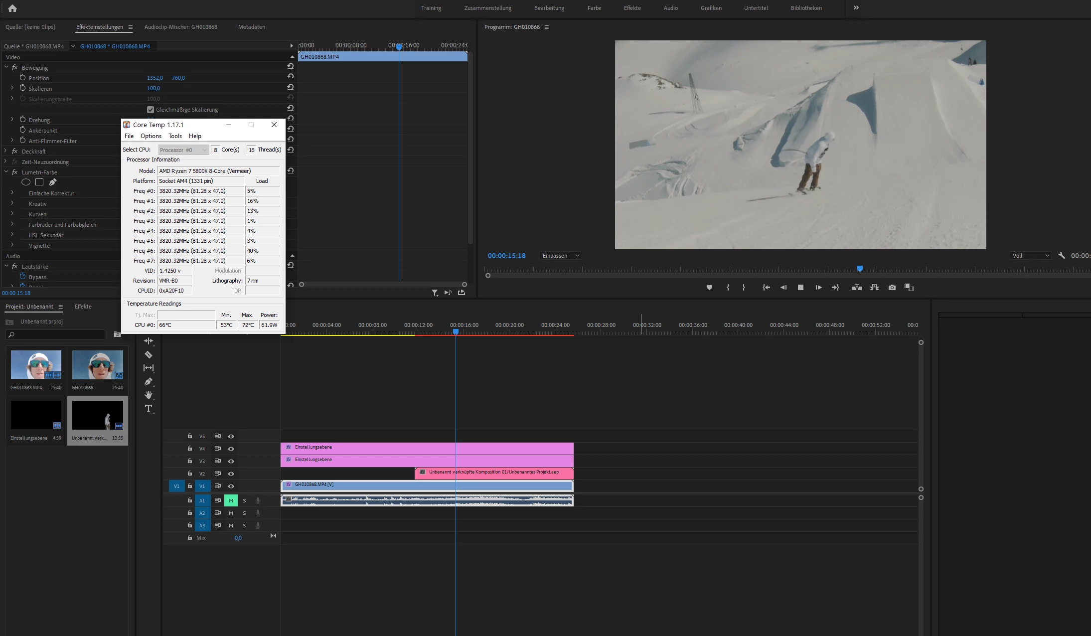Image resolution: width=1091 pixels, height=636 pixels.
Task: Stop playback in Program monitor
Action: 800,288
